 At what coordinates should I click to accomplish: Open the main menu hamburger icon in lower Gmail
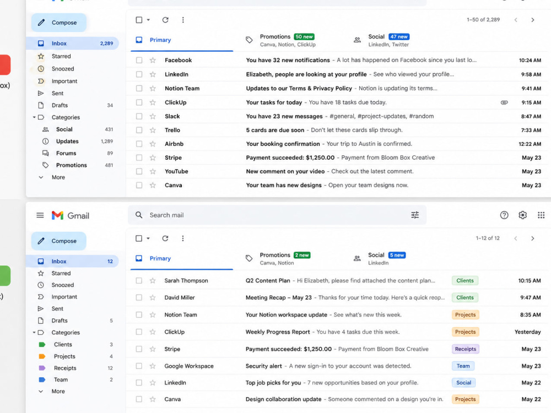pos(40,215)
